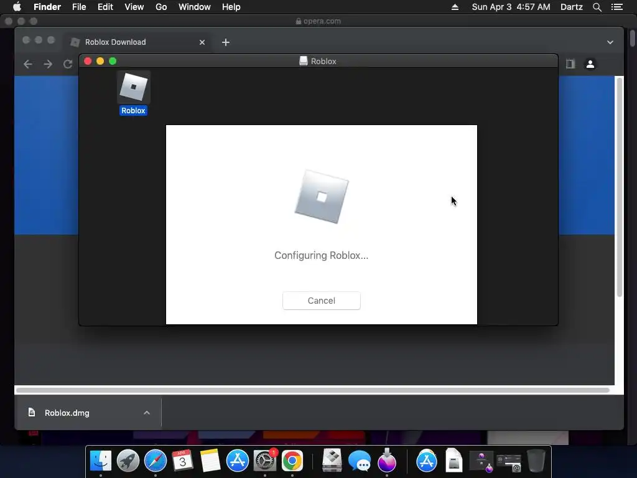Viewport: 637px width, 478px height.
Task: Open the purple installer app in Dock
Action: click(x=387, y=461)
